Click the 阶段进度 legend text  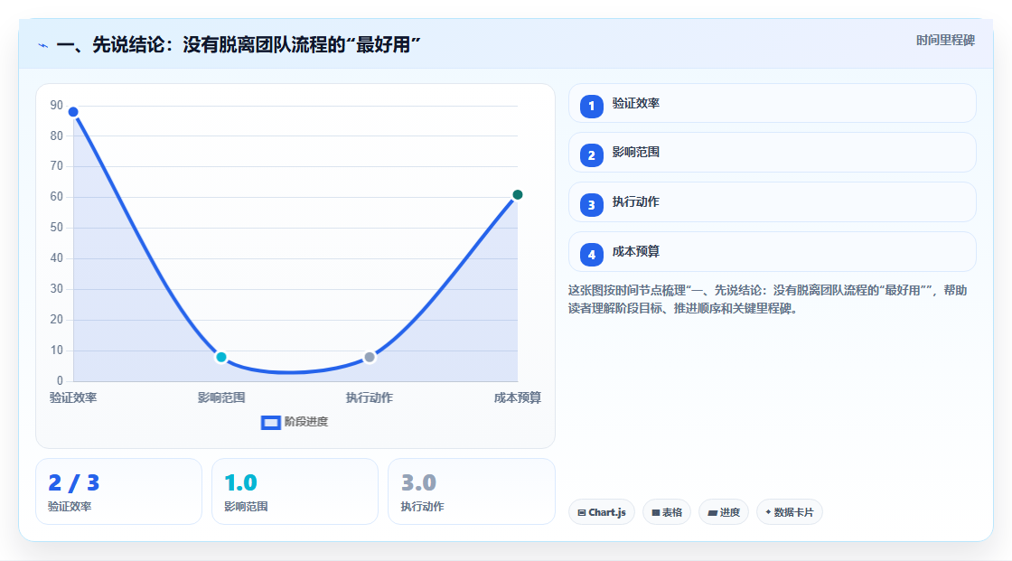click(x=306, y=422)
